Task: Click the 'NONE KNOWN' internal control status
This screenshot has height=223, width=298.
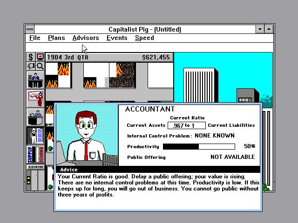Action: click(x=215, y=136)
